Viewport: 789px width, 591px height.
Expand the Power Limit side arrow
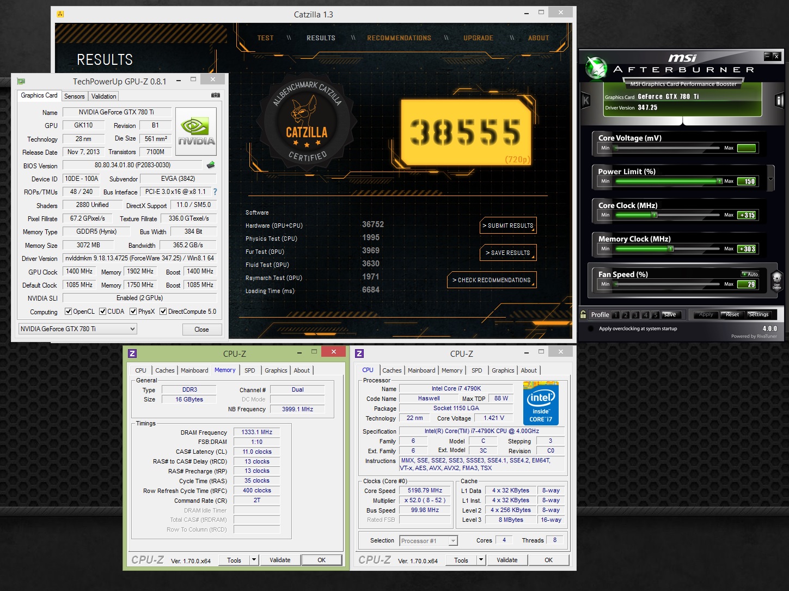[x=770, y=179]
